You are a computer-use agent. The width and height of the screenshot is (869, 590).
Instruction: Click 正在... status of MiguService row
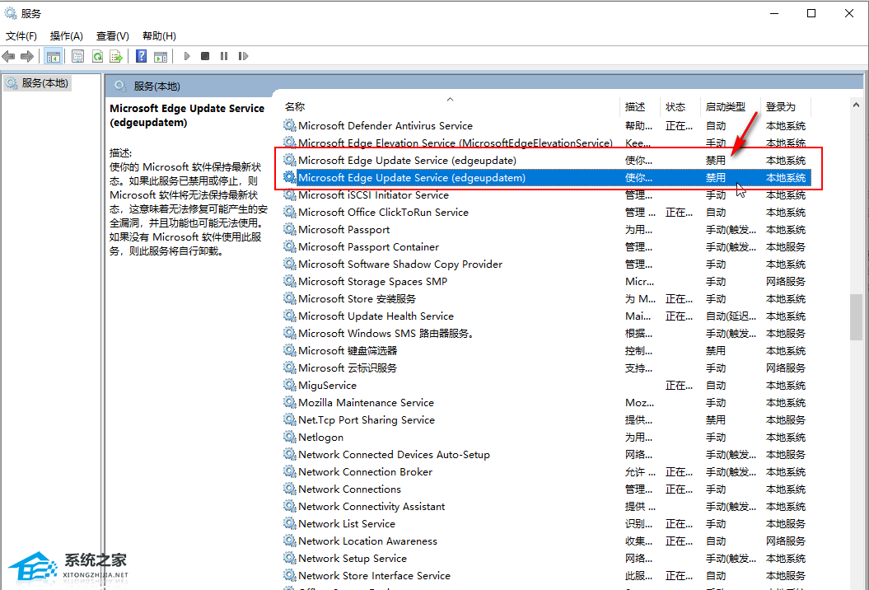point(679,385)
